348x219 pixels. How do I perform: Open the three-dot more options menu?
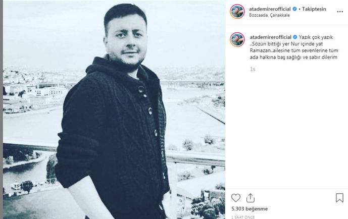tap(340, 12)
